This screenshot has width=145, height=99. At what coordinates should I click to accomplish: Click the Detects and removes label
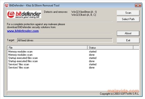[x=56, y=12]
